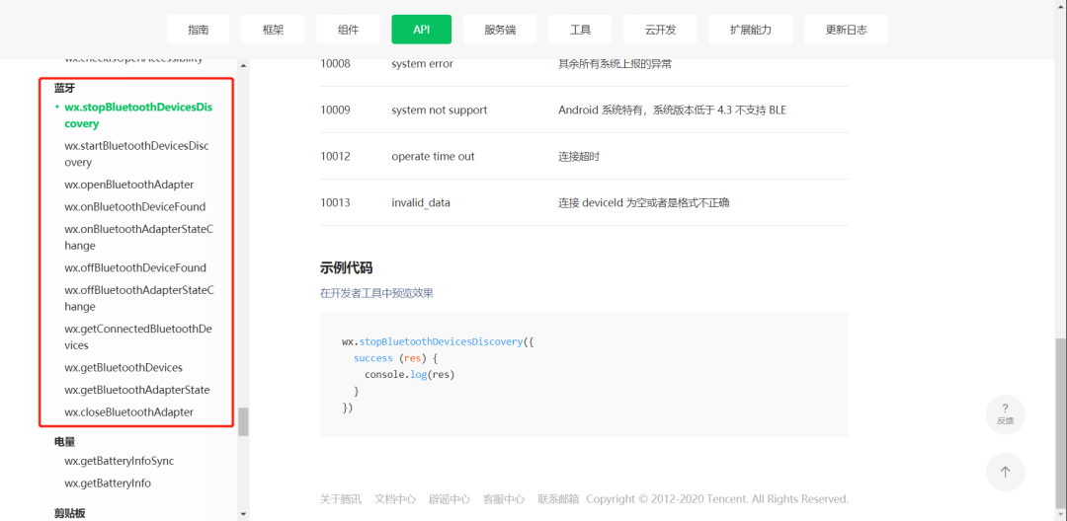Screen dimensions: 1067x521
Task: Open wx.getConnectedBluetoothDevices sidebar entry
Action: tap(138, 336)
